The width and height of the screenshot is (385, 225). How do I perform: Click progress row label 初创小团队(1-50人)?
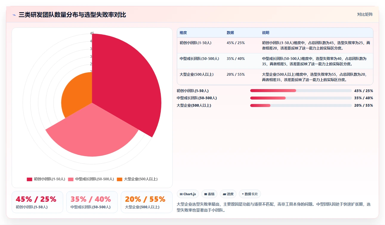pos(193,91)
